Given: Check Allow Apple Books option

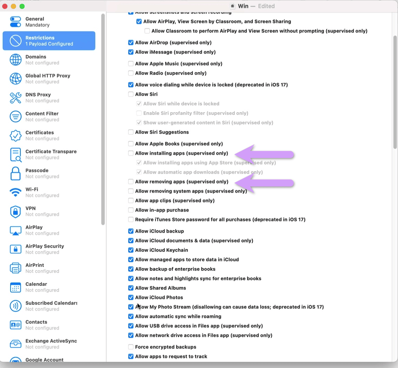Looking at the screenshot, I should click(131, 144).
